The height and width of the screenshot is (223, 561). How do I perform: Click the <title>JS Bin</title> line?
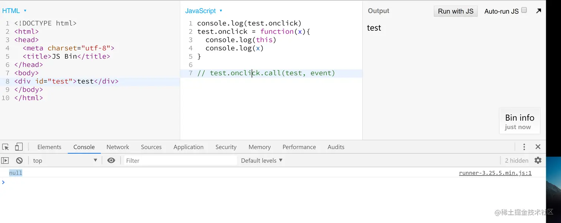pyautogui.click(x=66, y=56)
